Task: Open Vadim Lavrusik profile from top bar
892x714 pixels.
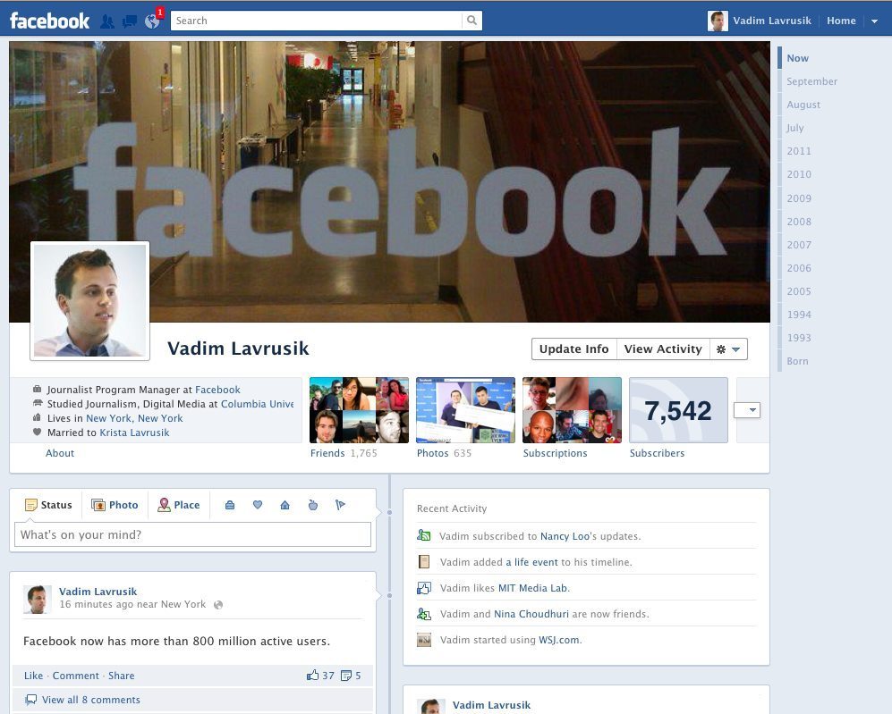Action: click(x=760, y=21)
